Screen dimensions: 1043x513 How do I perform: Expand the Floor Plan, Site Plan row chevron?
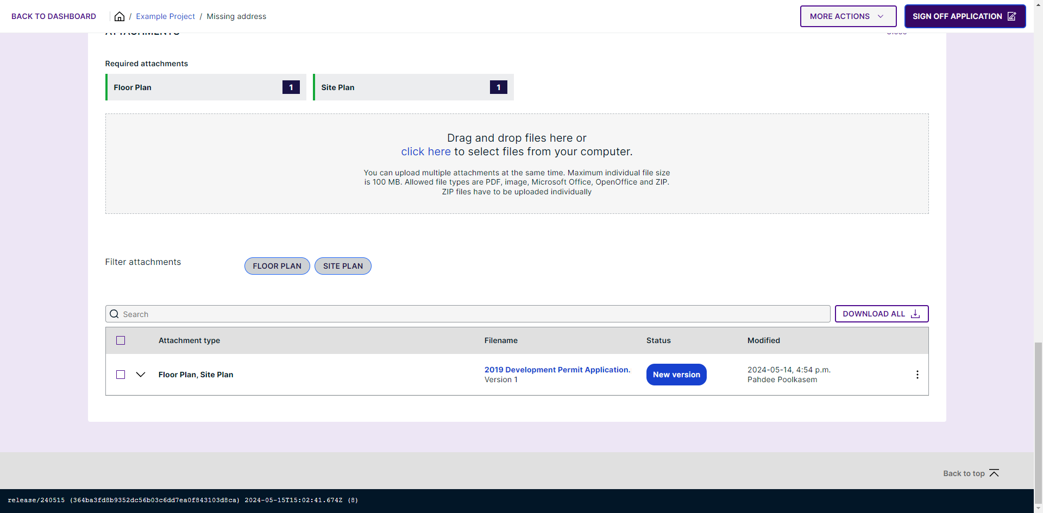tap(141, 375)
